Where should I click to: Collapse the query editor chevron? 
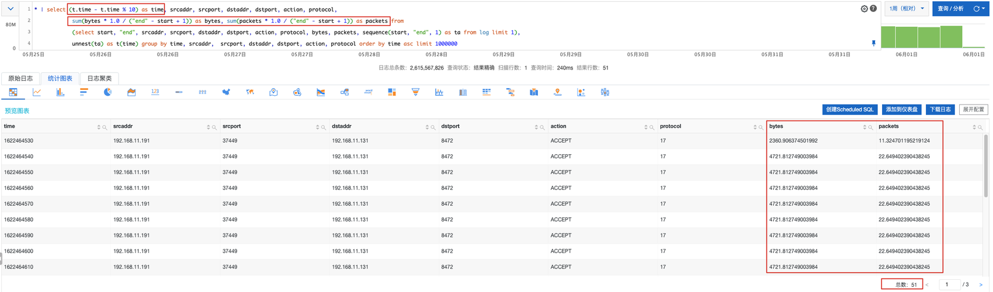click(11, 9)
